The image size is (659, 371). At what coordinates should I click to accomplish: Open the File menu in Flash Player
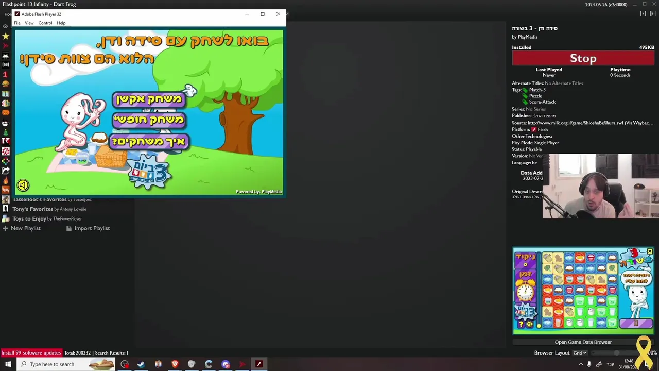(17, 23)
